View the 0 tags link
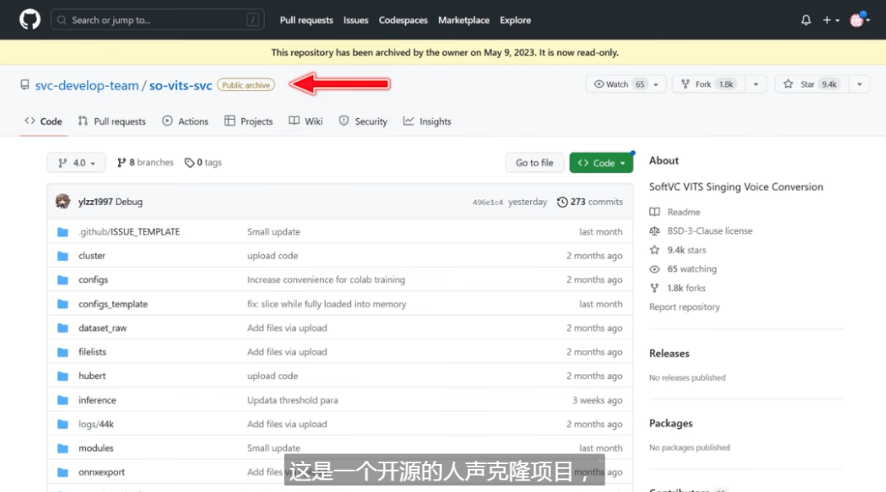Viewport: 886px width, 492px height. [203, 162]
